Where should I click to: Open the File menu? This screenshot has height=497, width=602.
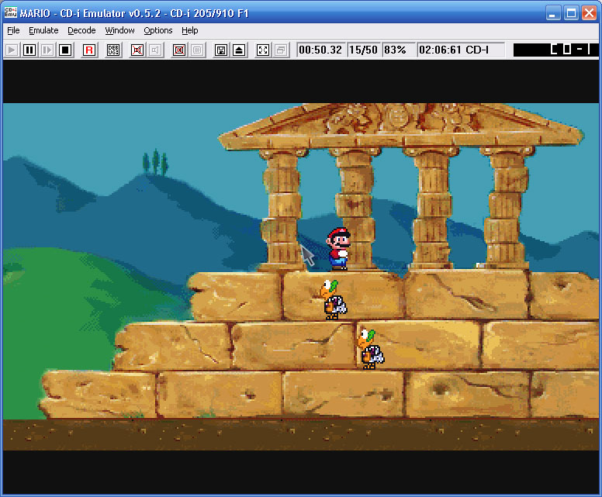[x=13, y=30]
